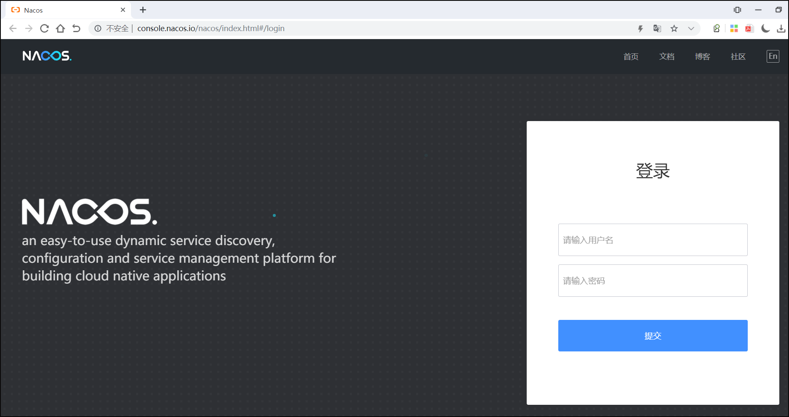Viewport: 789px width, 417px height.
Task: Reload the current page
Action: click(44, 28)
